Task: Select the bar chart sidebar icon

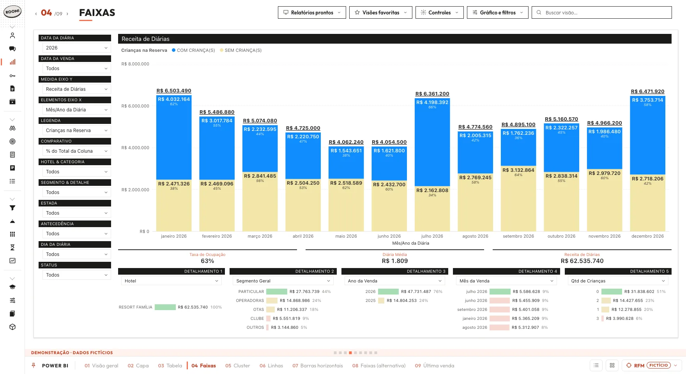Action: [x=12, y=62]
